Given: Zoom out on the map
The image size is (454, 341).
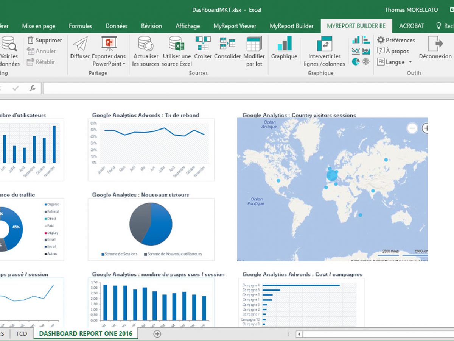Looking at the screenshot, I should point(412,128).
